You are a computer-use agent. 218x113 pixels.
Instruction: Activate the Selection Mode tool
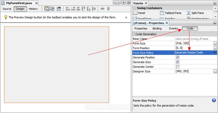coord(47,9)
